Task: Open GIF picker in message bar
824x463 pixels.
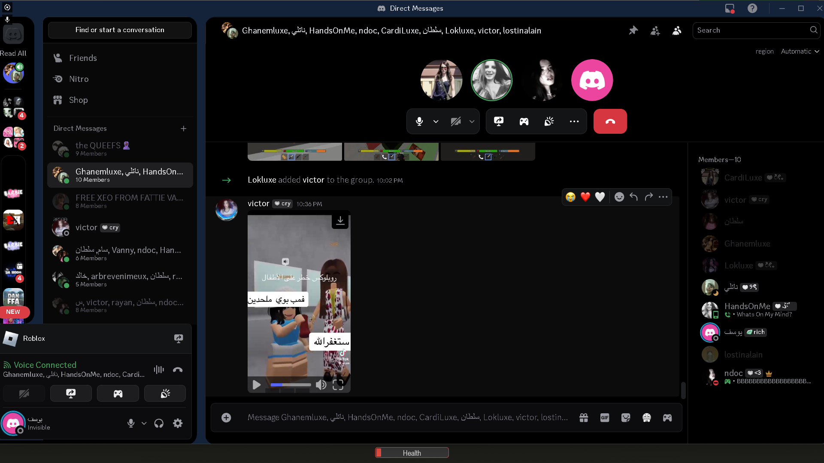Action: coord(604,418)
